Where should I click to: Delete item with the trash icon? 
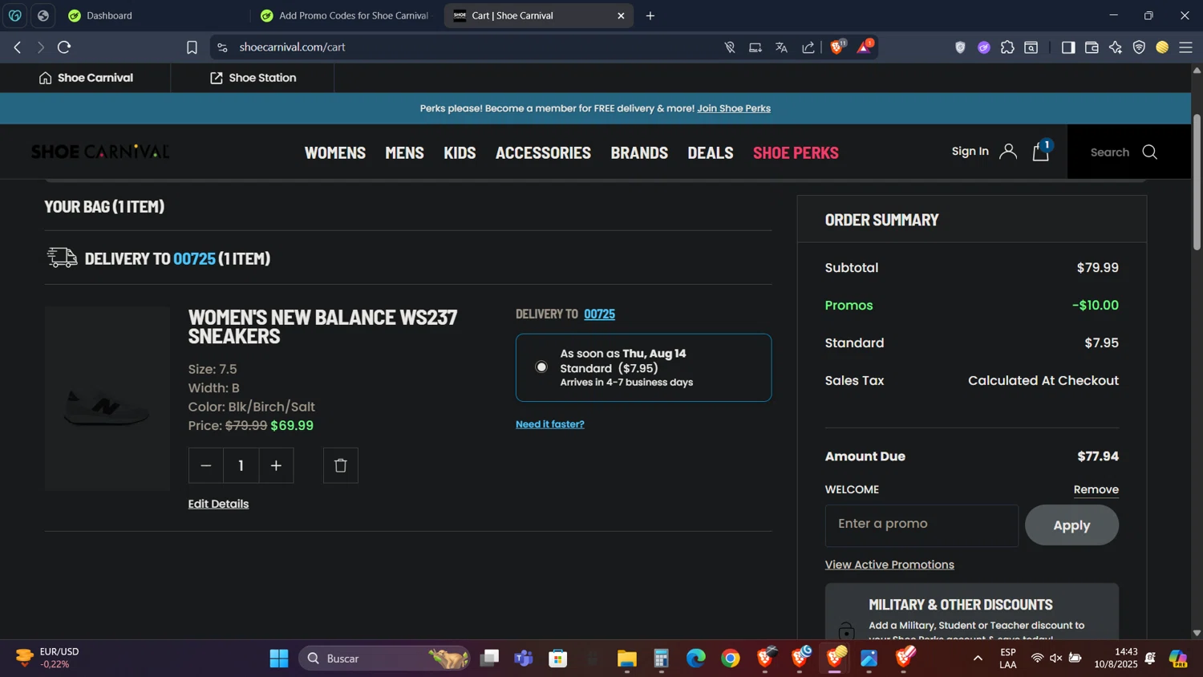(x=341, y=465)
